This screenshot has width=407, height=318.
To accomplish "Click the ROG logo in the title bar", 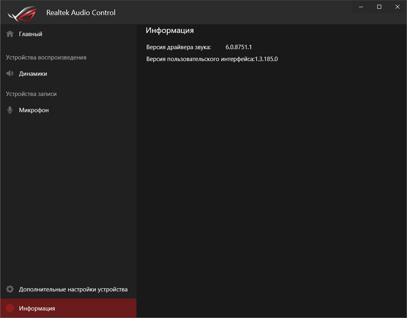I will pos(21,12).
